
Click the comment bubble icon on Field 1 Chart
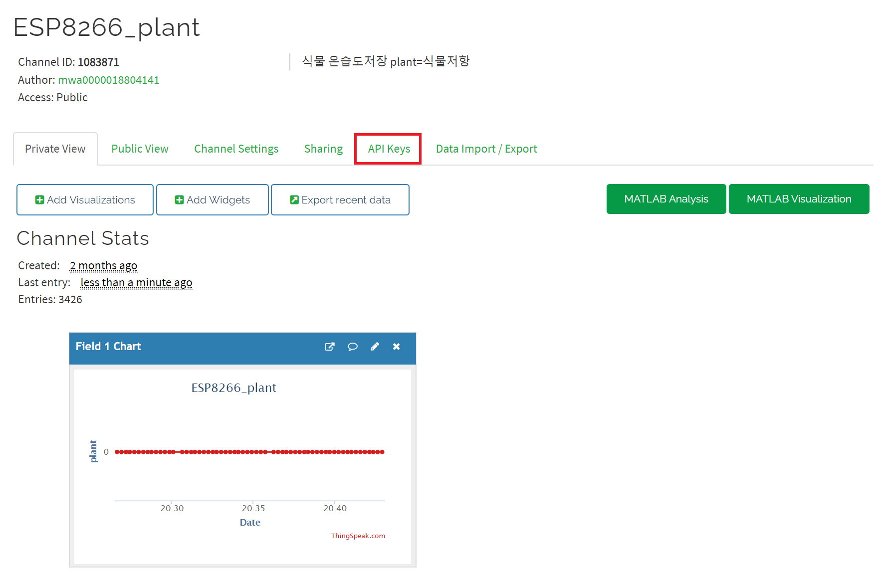(x=353, y=347)
